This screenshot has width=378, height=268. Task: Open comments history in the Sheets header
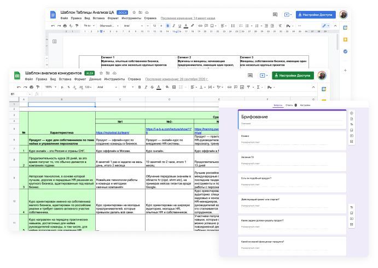click(x=250, y=75)
